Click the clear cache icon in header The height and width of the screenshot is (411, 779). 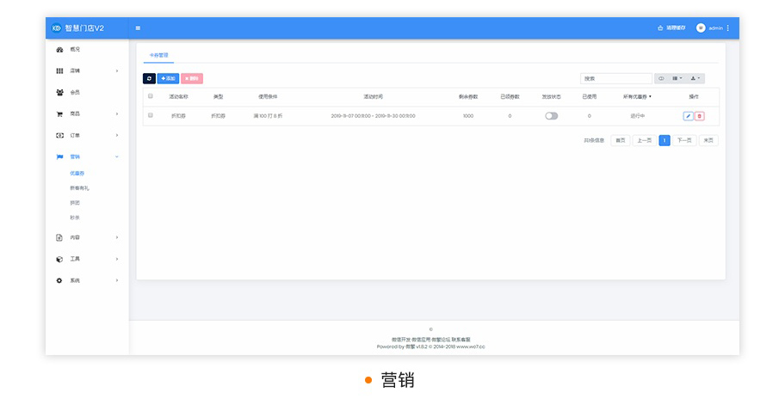pyautogui.click(x=660, y=28)
